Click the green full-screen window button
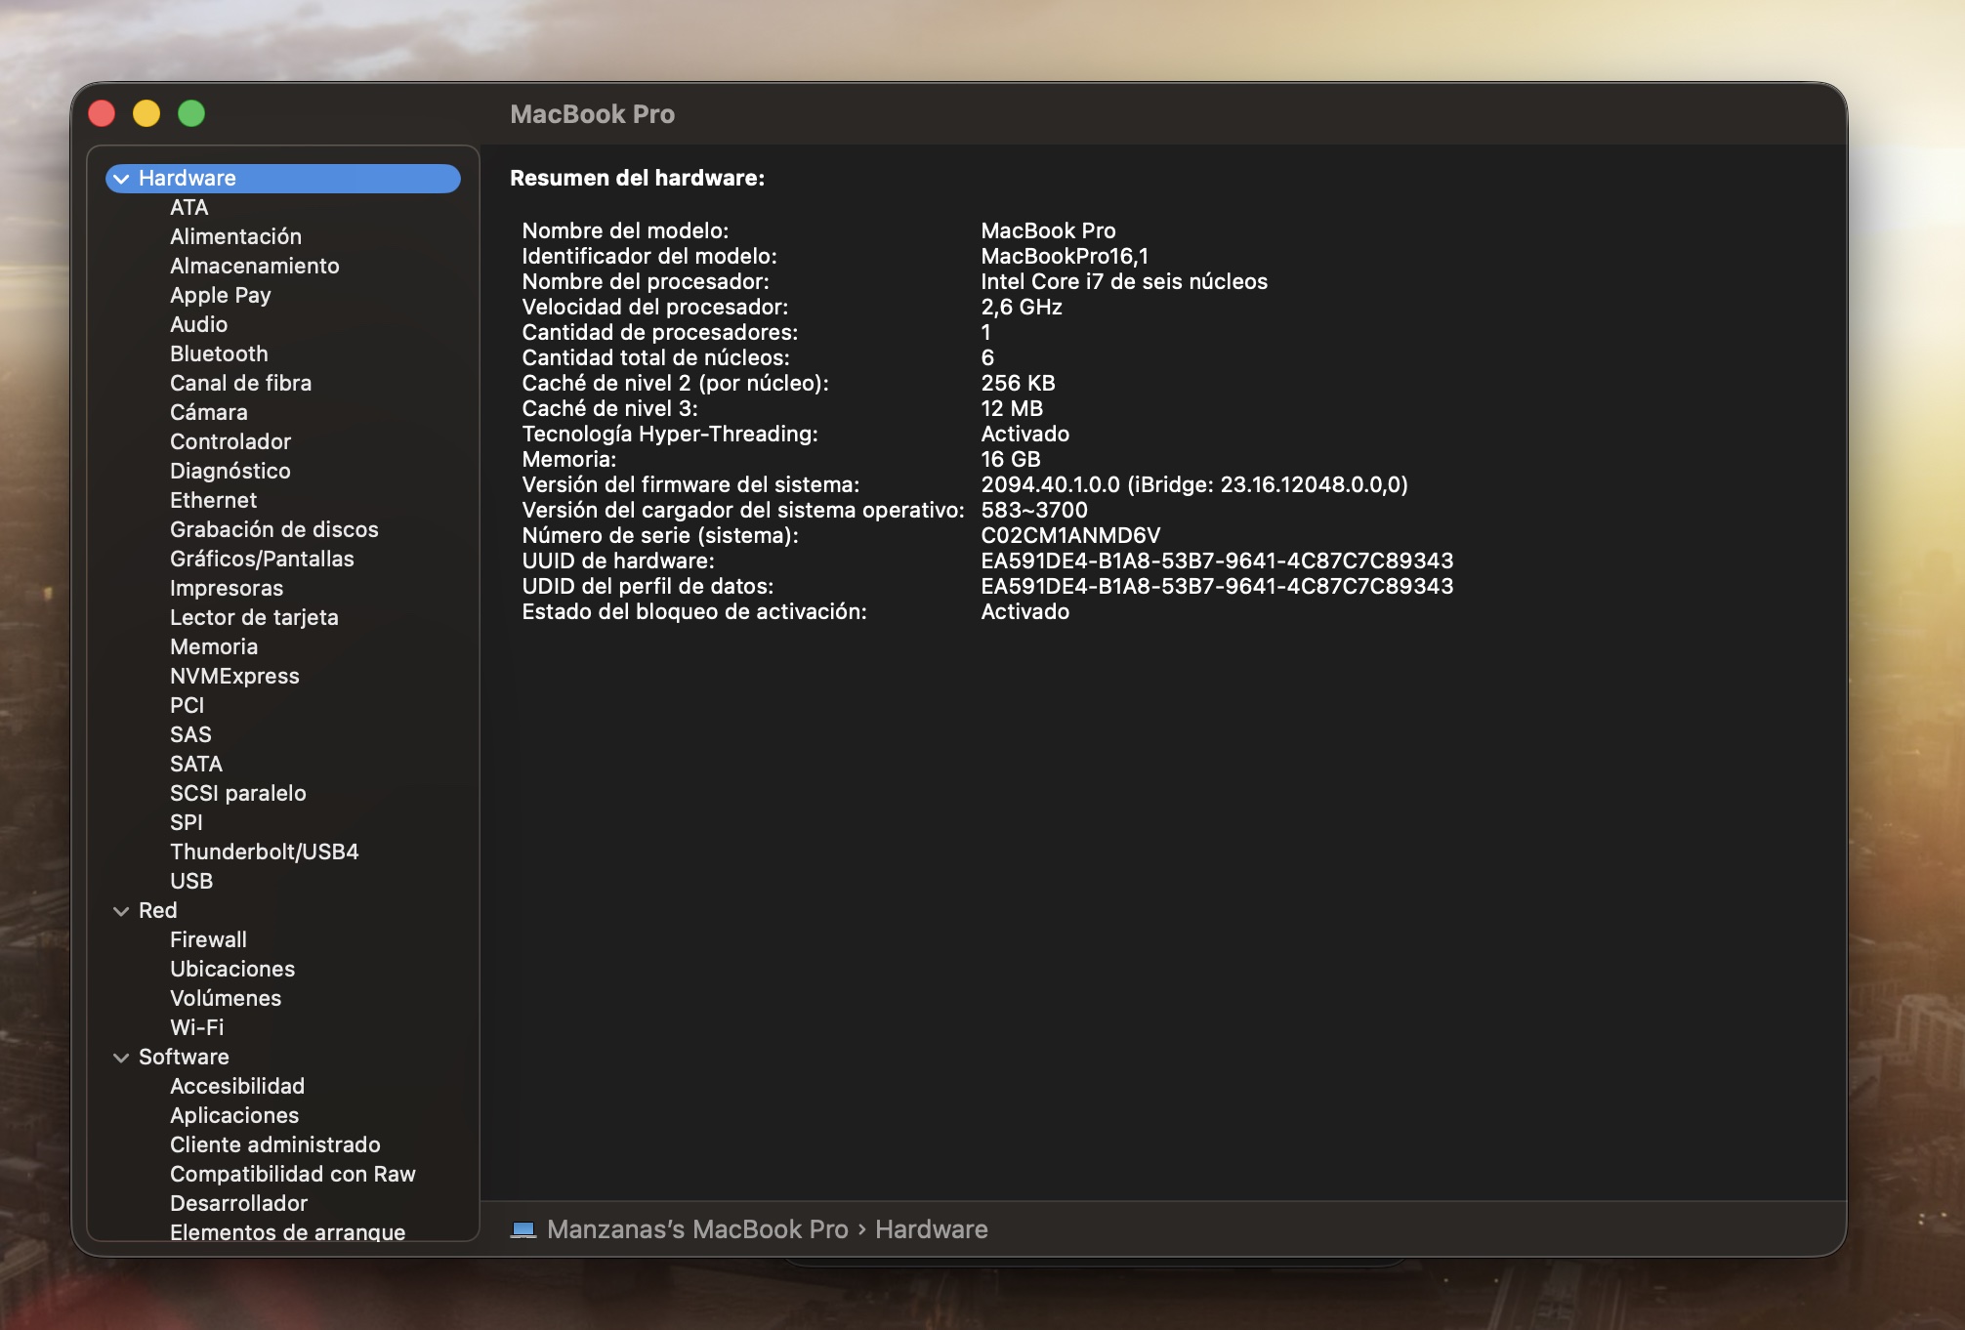 coord(191,114)
